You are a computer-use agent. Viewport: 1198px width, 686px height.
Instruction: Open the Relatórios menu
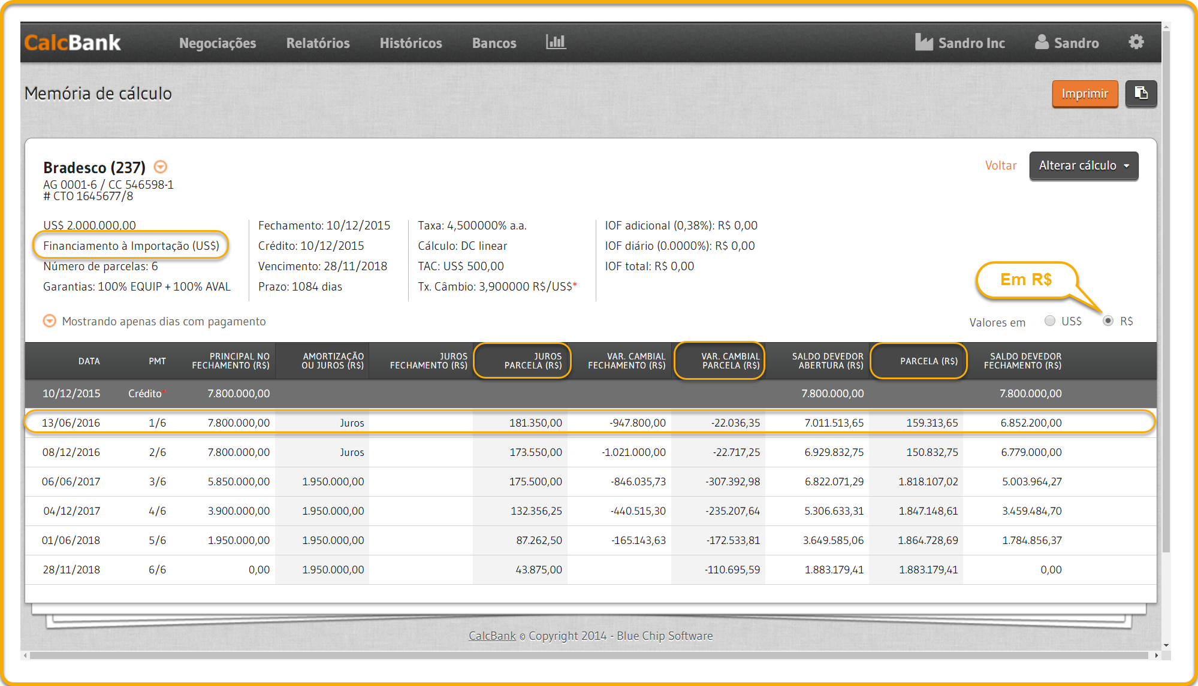(x=318, y=43)
